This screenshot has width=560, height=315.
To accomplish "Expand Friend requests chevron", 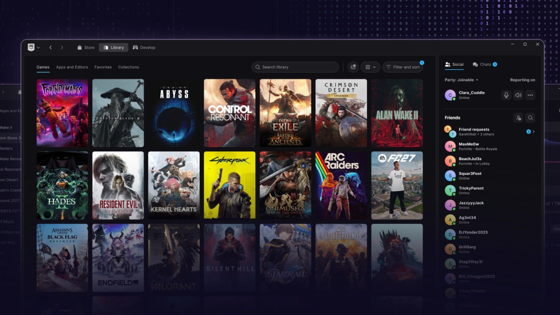I will (x=533, y=132).
